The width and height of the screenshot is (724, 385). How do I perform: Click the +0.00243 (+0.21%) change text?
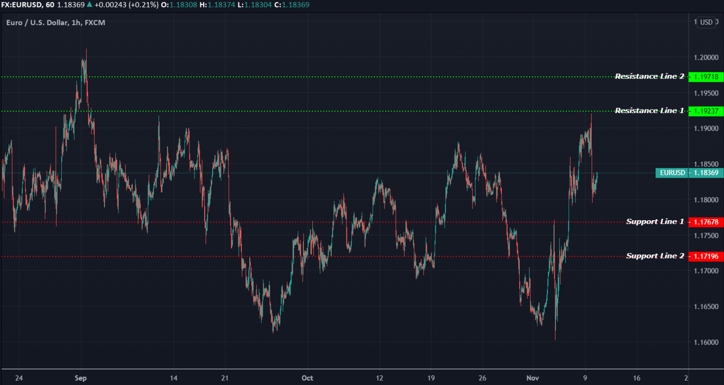[126, 4]
